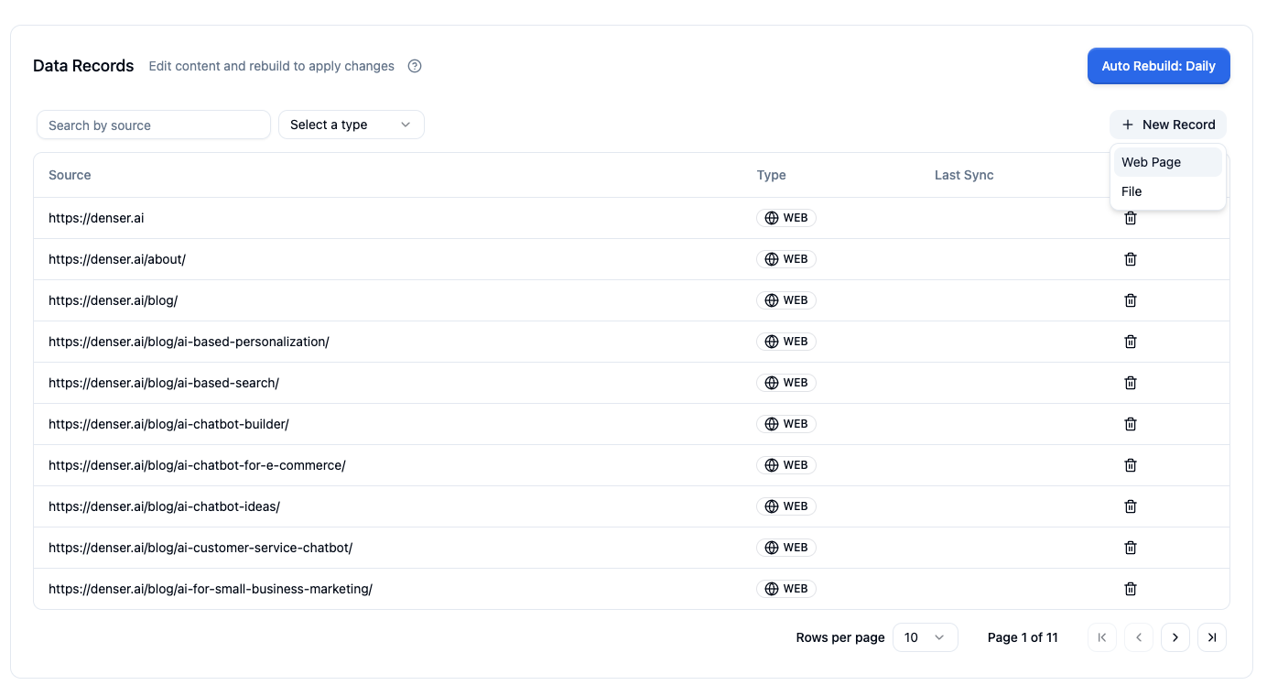Click the ai-based-search source URL
The image size is (1267, 685).
pyautogui.click(x=164, y=383)
